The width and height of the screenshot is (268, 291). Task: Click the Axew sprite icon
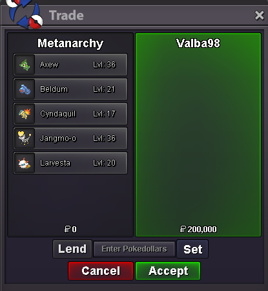coord(25,65)
